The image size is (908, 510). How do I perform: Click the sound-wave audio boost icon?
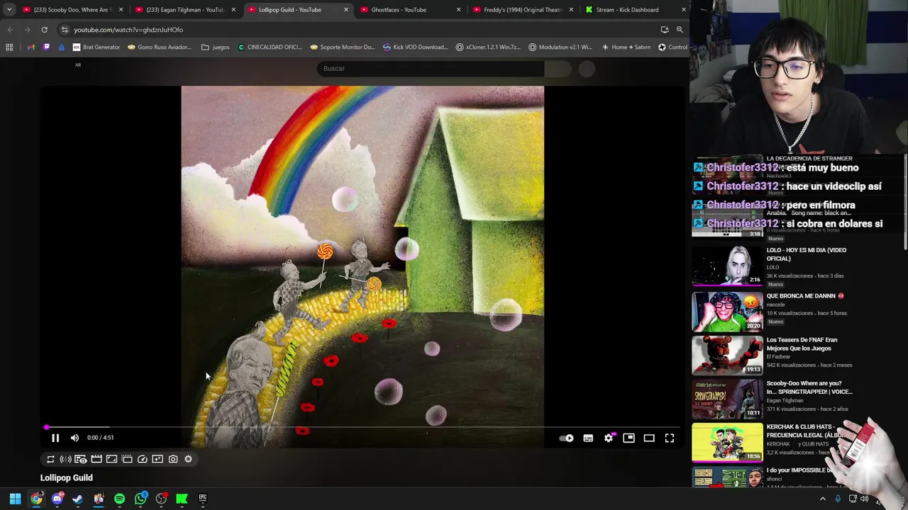click(x=65, y=459)
